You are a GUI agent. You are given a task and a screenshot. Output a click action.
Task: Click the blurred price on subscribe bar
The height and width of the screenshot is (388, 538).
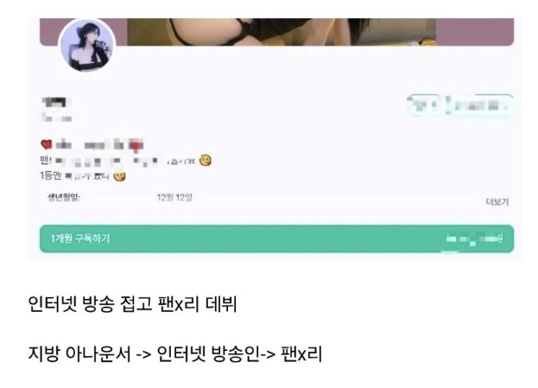click(x=474, y=239)
